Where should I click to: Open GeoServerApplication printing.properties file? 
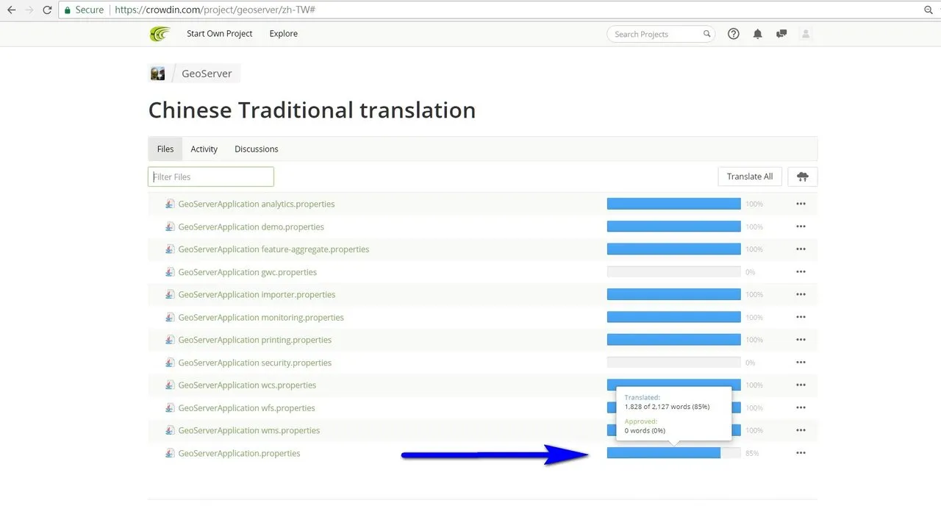pos(255,340)
